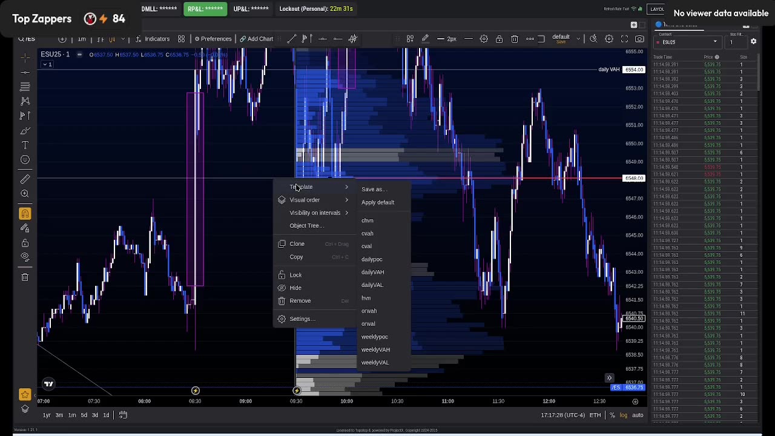
Task: Click the remove drawings trash icon in sidebar
Action: coord(25,277)
